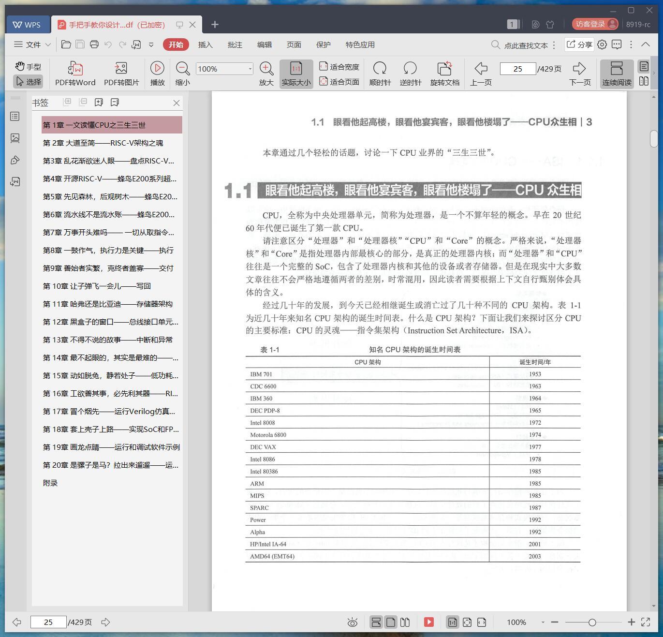Toggle actual size view (实际大小)
The width and height of the screenshot is (663, 637).
[296, 74]
